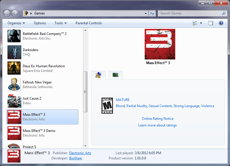Select the Deus Ex: Human Revolution icon
The image size is (230, 166).
tap(14, 68)
